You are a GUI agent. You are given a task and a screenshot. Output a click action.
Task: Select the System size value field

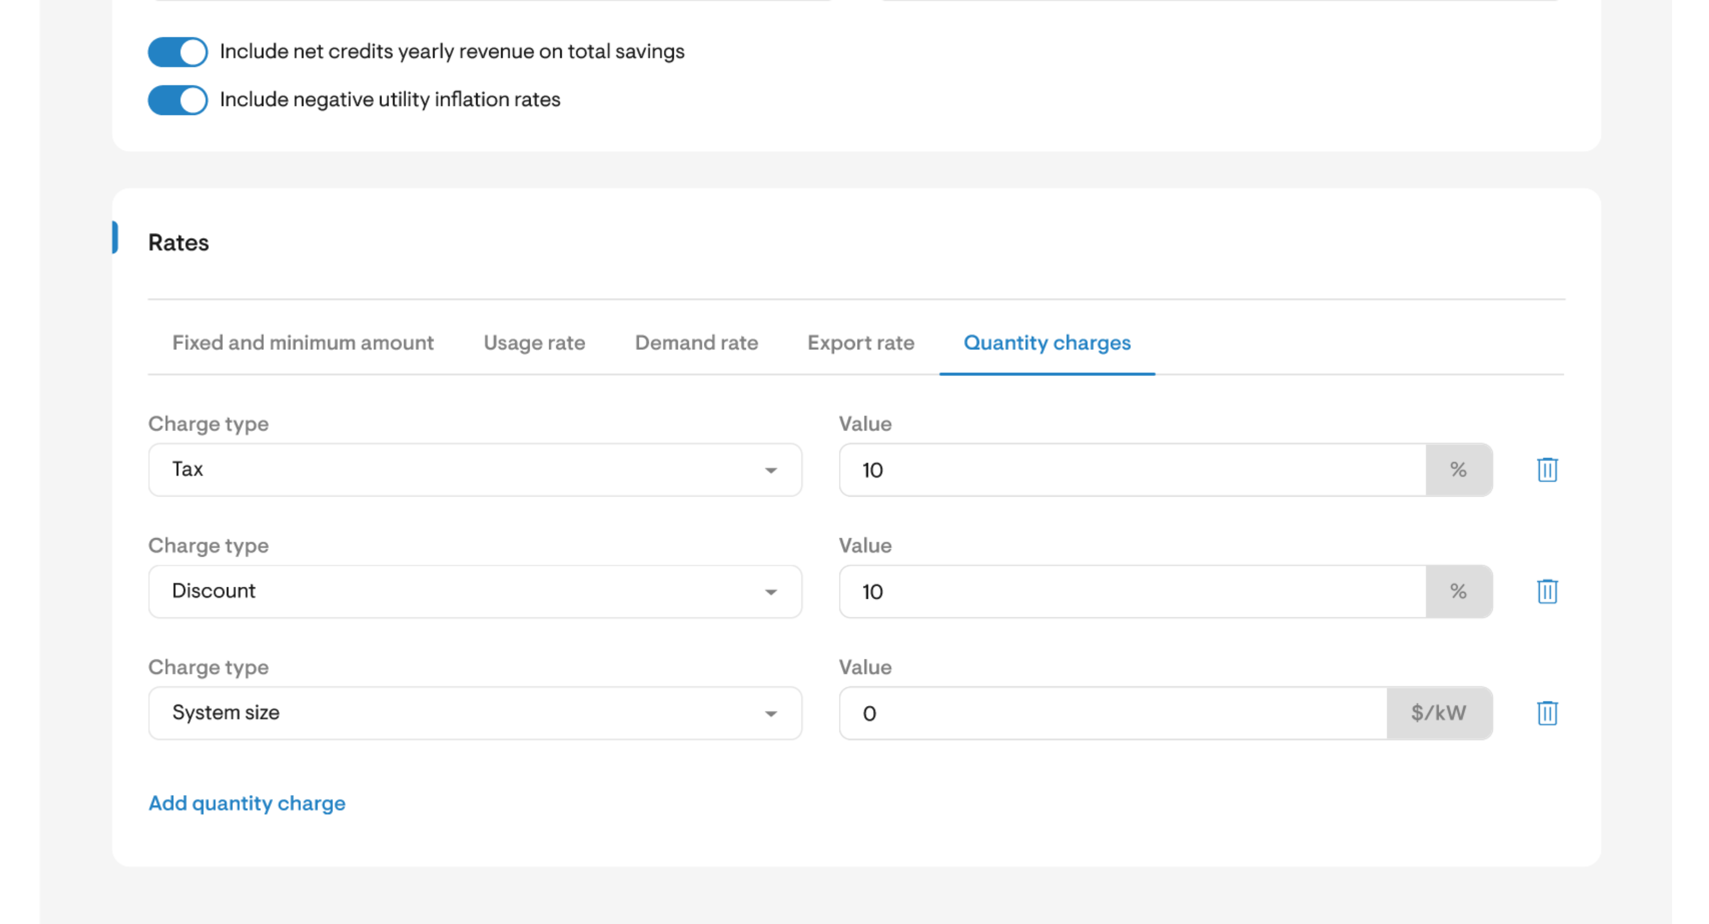[x=1113, y=713]
